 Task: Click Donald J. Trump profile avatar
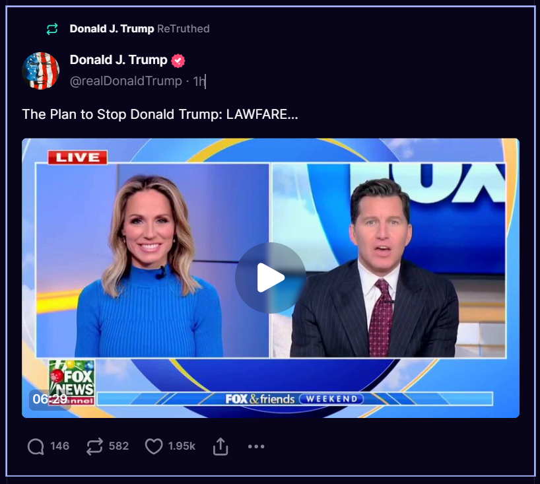point(41,71)
